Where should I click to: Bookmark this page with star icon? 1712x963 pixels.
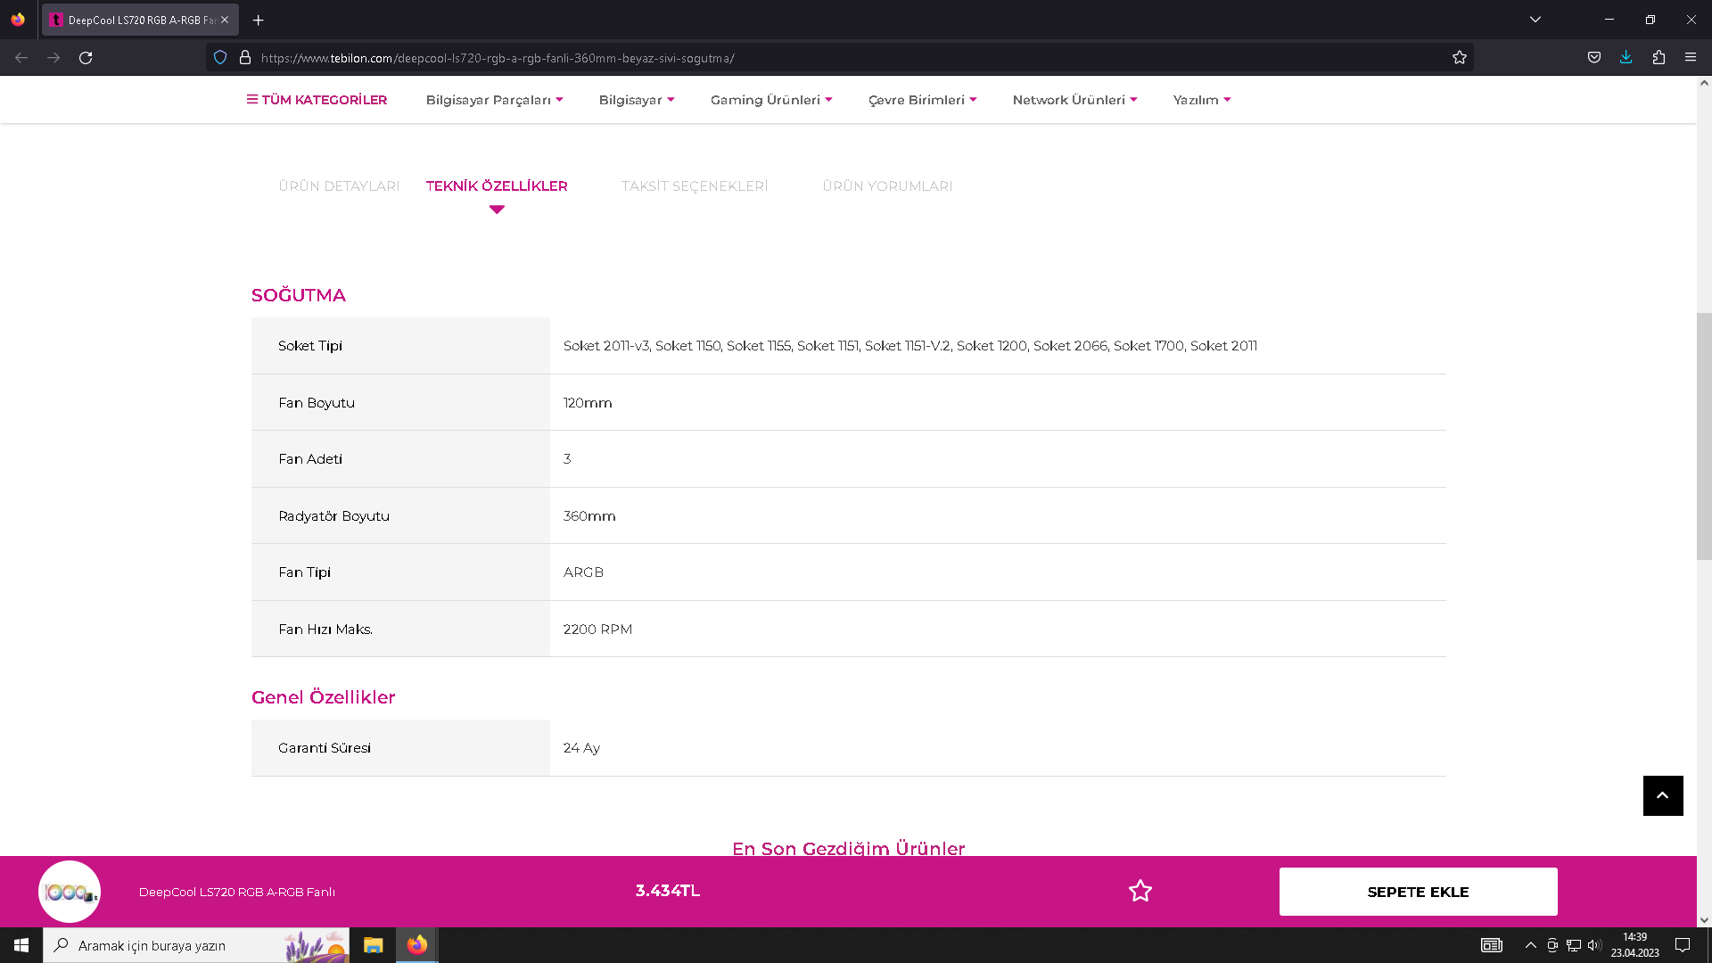pyautogui.click(x=1459, y=58)
